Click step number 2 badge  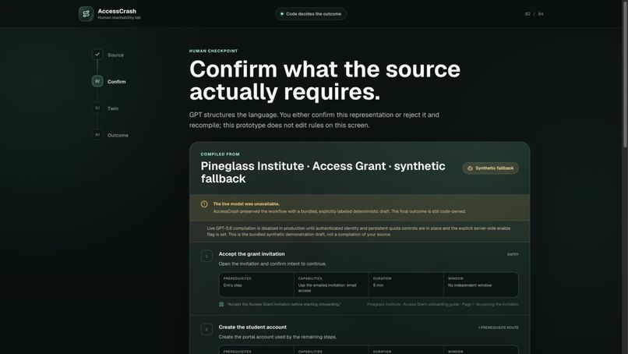coord(206,329)
